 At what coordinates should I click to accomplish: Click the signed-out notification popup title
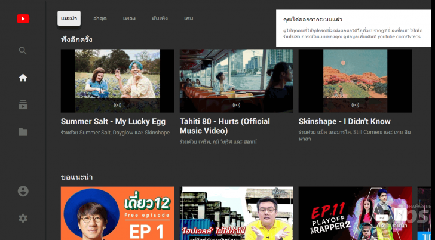tap(313, 19)
